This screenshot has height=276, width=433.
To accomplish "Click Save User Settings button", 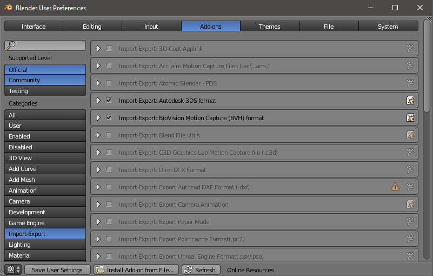I will click(57, 270).
